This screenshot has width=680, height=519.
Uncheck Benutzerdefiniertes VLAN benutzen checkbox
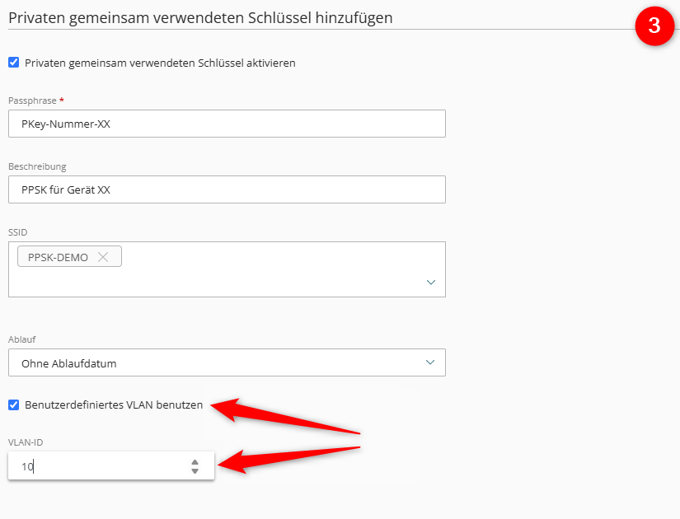14,405
